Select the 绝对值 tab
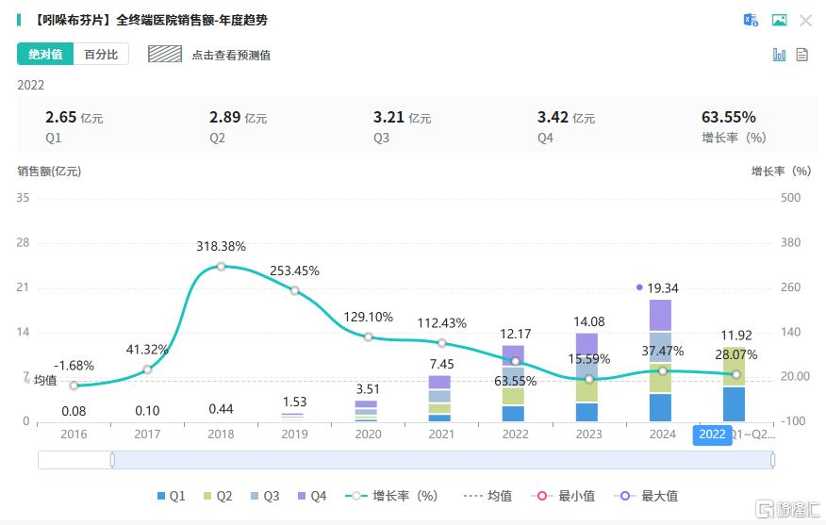 click(45, 55)
